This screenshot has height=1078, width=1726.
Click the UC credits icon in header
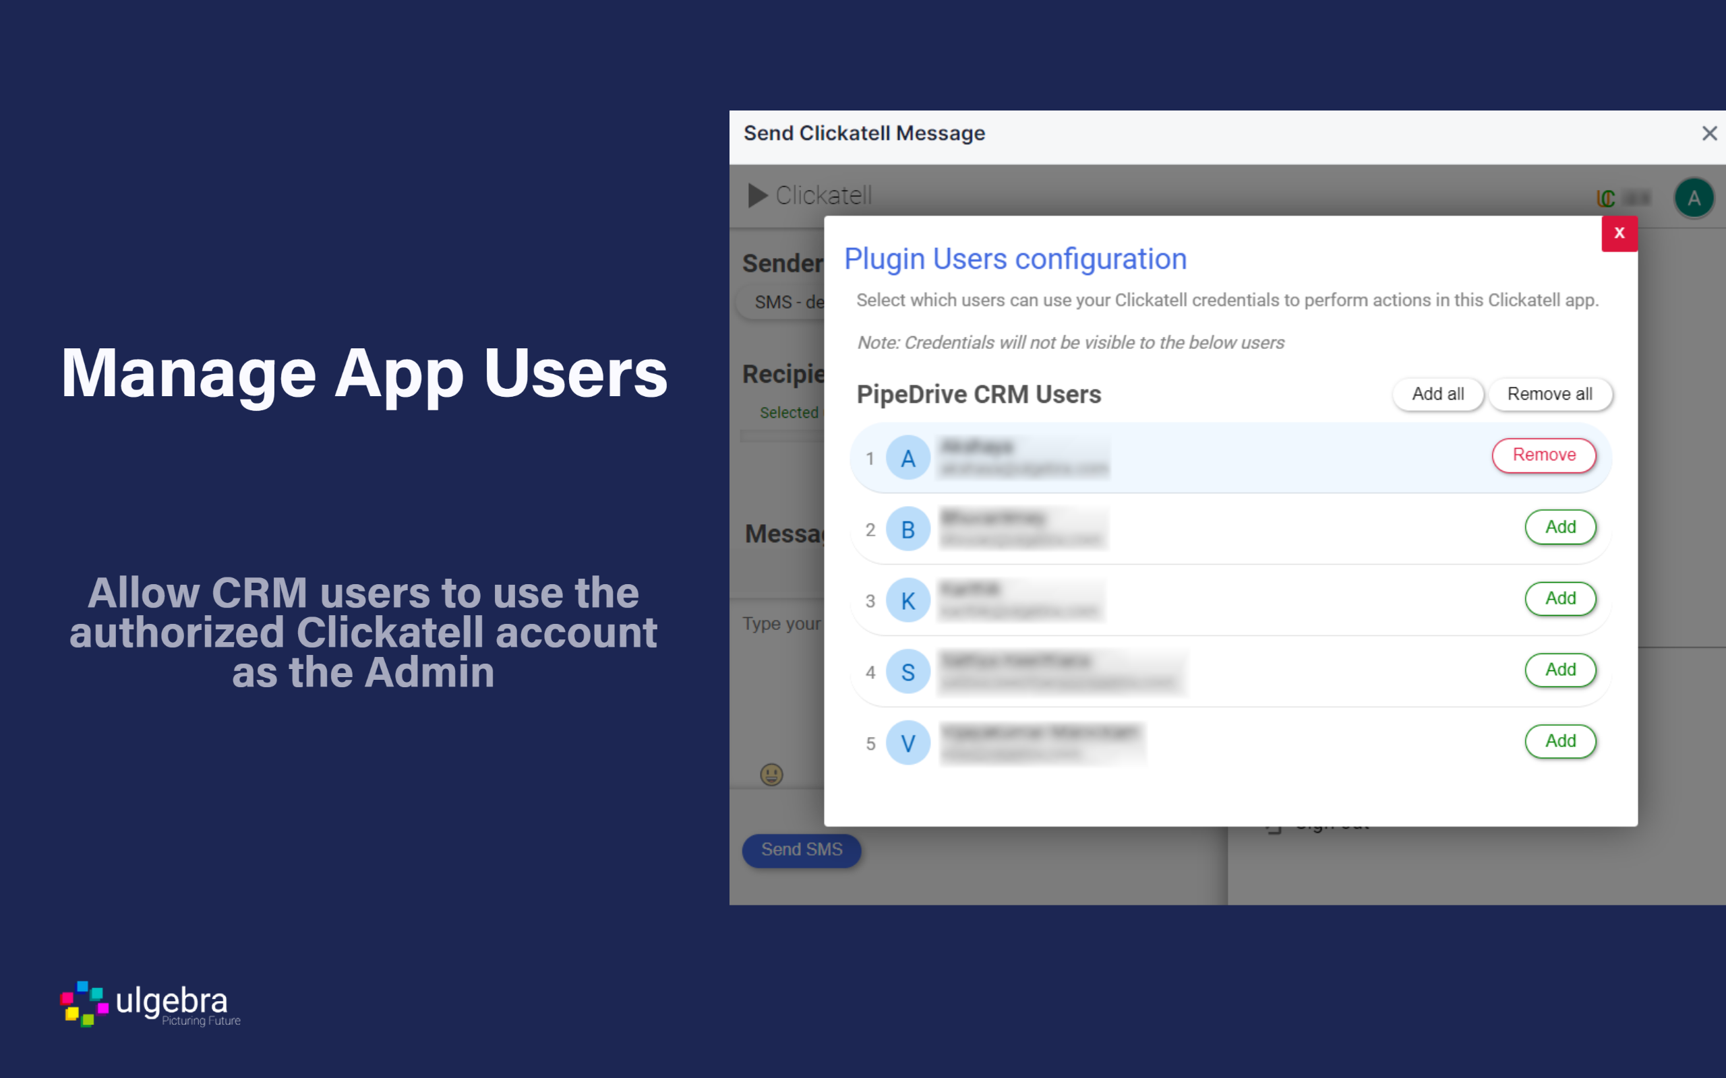[x=1605, y=198]
